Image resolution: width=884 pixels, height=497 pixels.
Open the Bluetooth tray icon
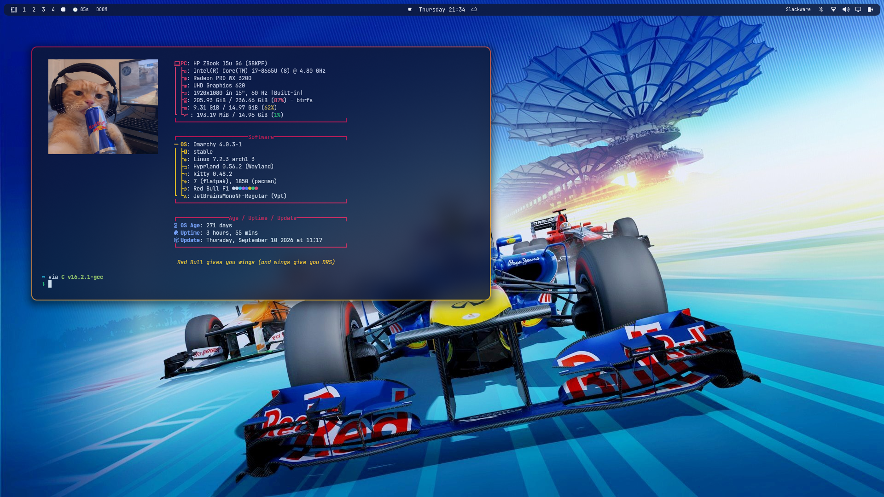(x=821, y=10)
